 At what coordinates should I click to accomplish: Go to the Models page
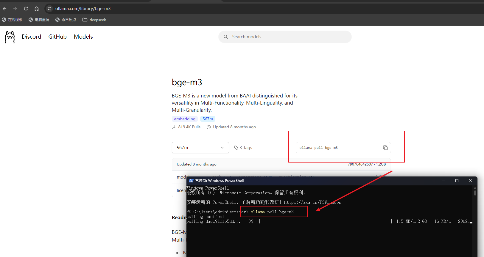83,37
